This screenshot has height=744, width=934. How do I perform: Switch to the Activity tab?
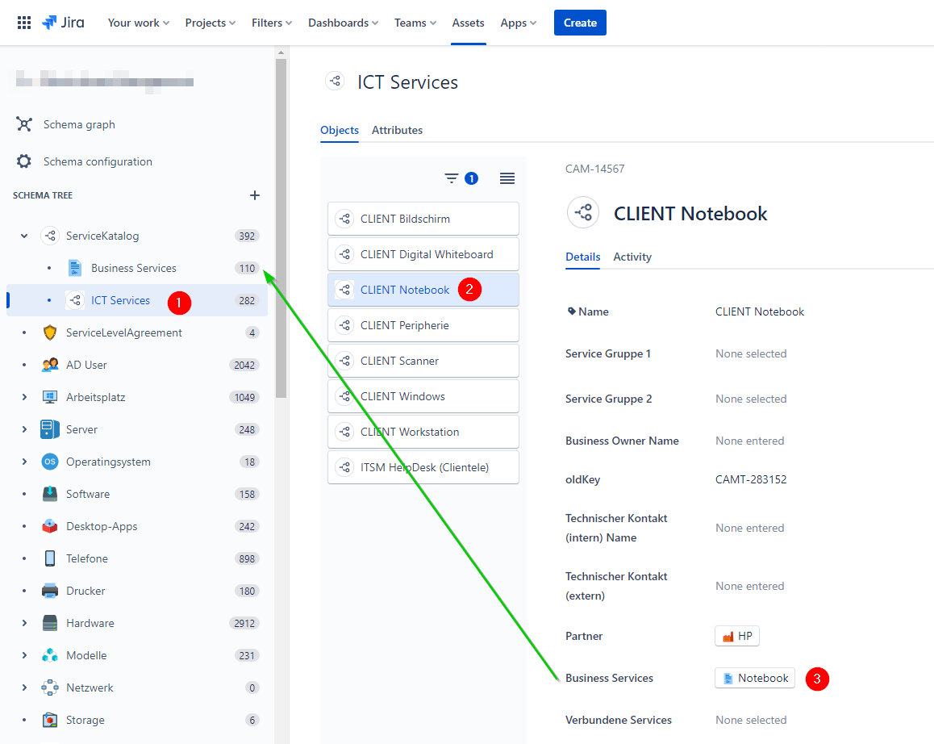point(632,257)
